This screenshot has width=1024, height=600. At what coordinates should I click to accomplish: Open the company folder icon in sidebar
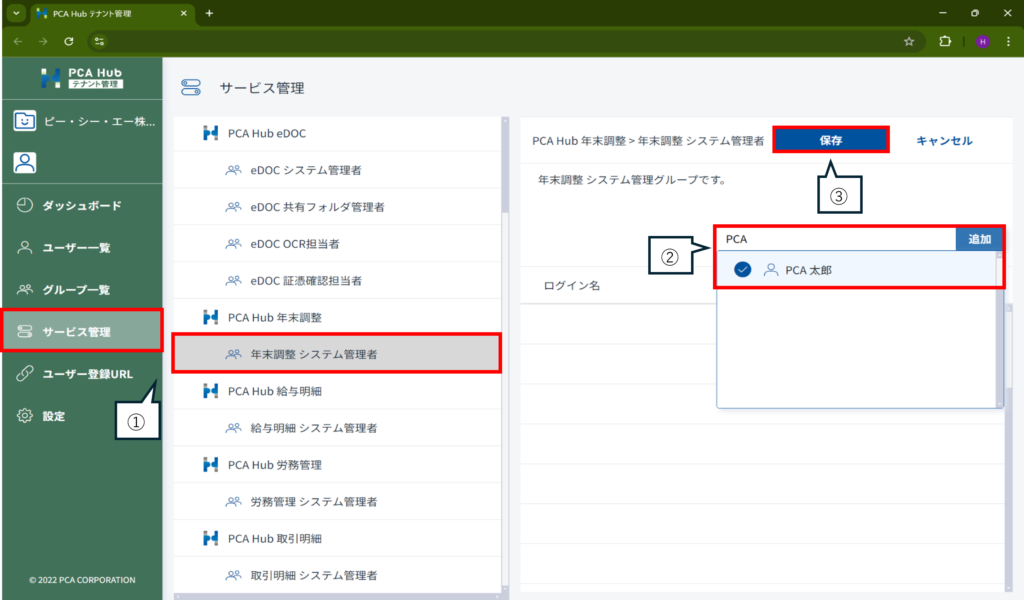[25, 121]
